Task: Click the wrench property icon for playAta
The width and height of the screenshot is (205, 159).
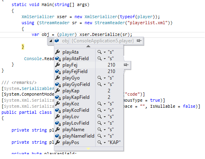Action: (x=58, y=52)
